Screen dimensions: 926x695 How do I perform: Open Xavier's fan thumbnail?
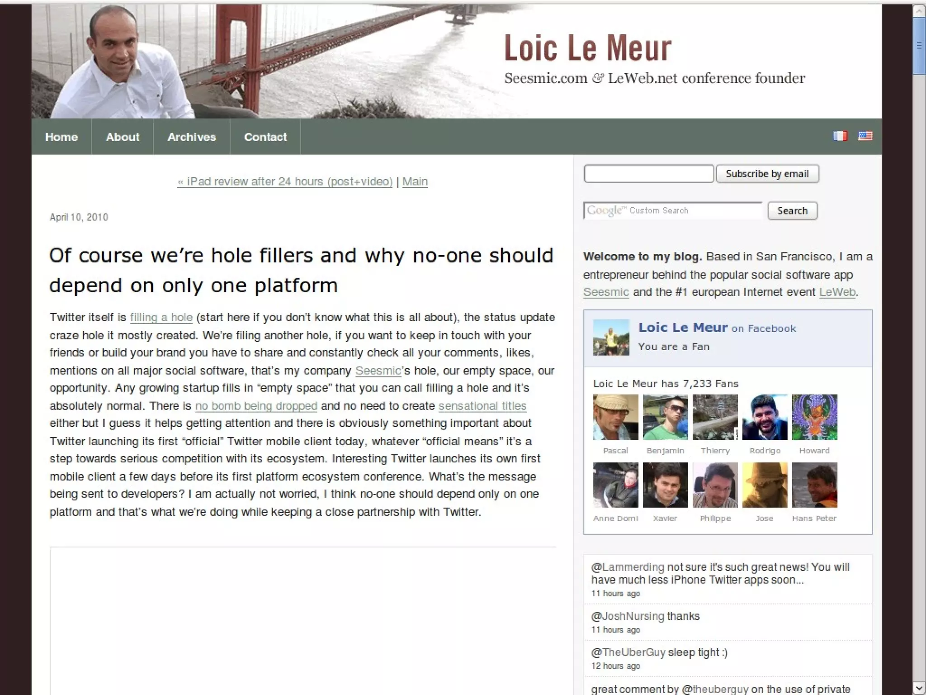pyautogui.click(x=665, y=485)
